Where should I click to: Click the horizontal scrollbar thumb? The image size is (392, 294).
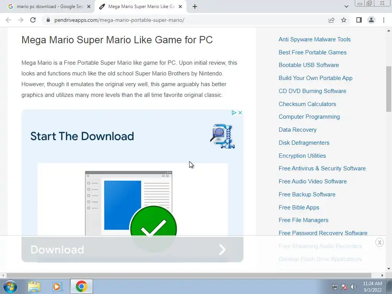point(189,275)
